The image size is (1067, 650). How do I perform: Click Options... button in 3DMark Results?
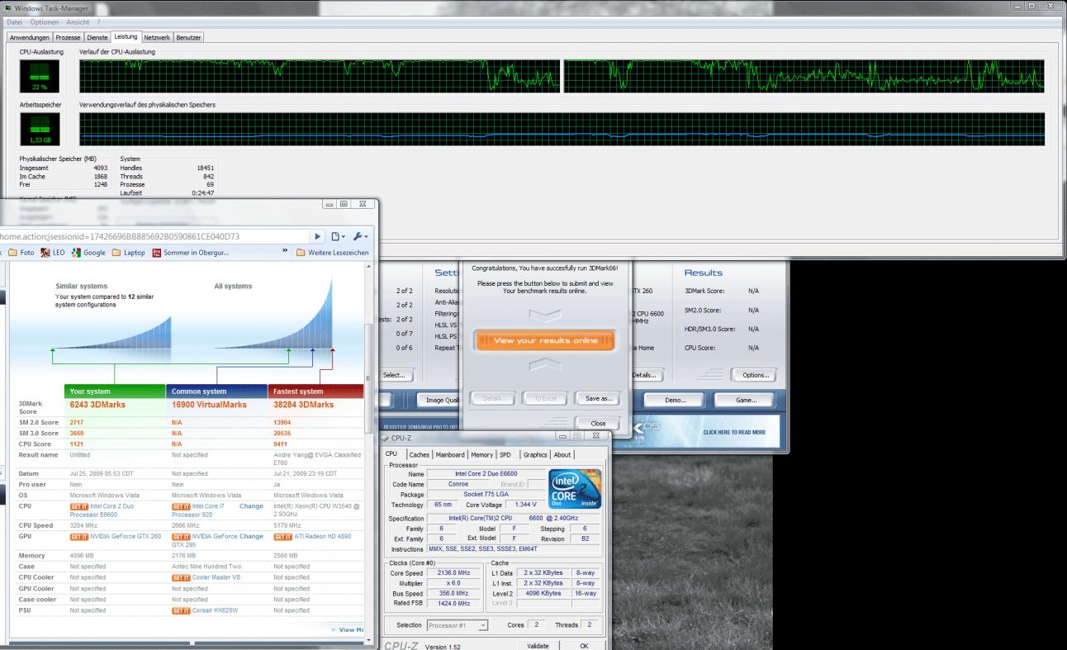[755, 375]
